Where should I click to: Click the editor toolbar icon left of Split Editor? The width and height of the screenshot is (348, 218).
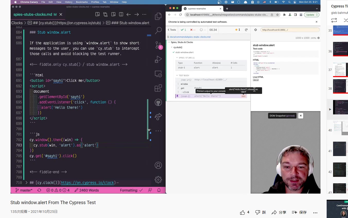point(113,14)
